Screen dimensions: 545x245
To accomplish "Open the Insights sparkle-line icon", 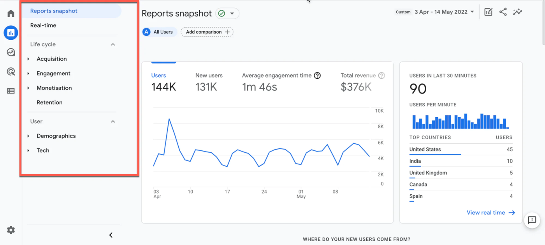I will pyautogui.click(x=517, y=12).
